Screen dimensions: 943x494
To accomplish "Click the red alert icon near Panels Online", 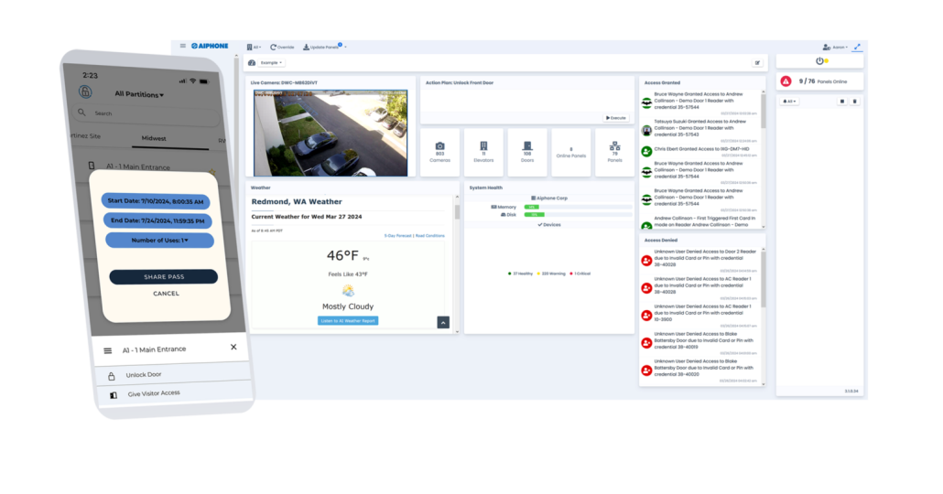I will click(786, 81).
